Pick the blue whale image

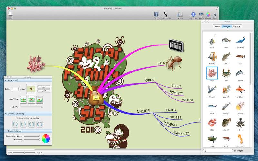tap(240, 40)
